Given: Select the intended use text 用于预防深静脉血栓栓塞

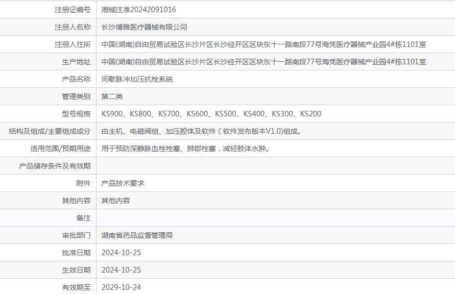Looking at the screenshot, I should click(x=186, y=149).
